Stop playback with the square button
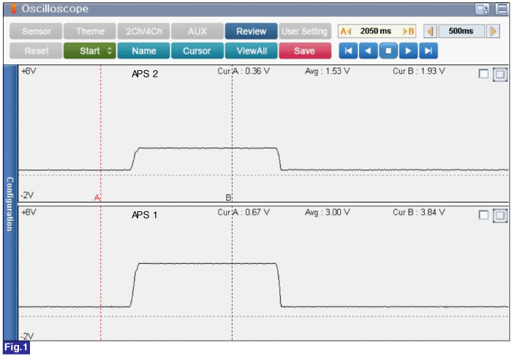 (388, 51)
